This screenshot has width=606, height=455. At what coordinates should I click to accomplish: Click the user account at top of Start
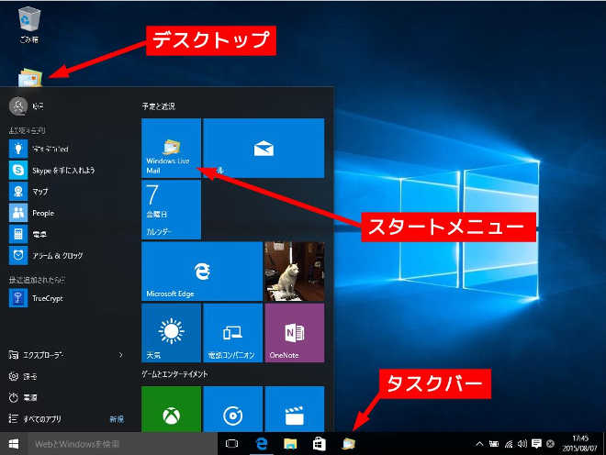pos(28,105)
